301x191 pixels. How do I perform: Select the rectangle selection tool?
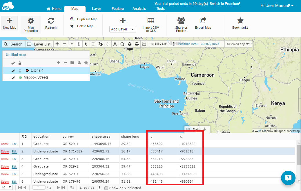coord(93,44)
